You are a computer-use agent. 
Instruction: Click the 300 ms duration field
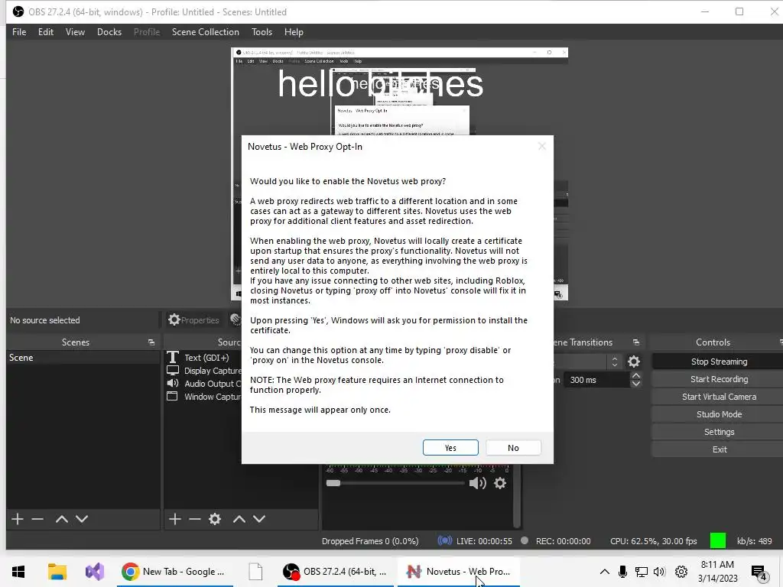point(596,380)
